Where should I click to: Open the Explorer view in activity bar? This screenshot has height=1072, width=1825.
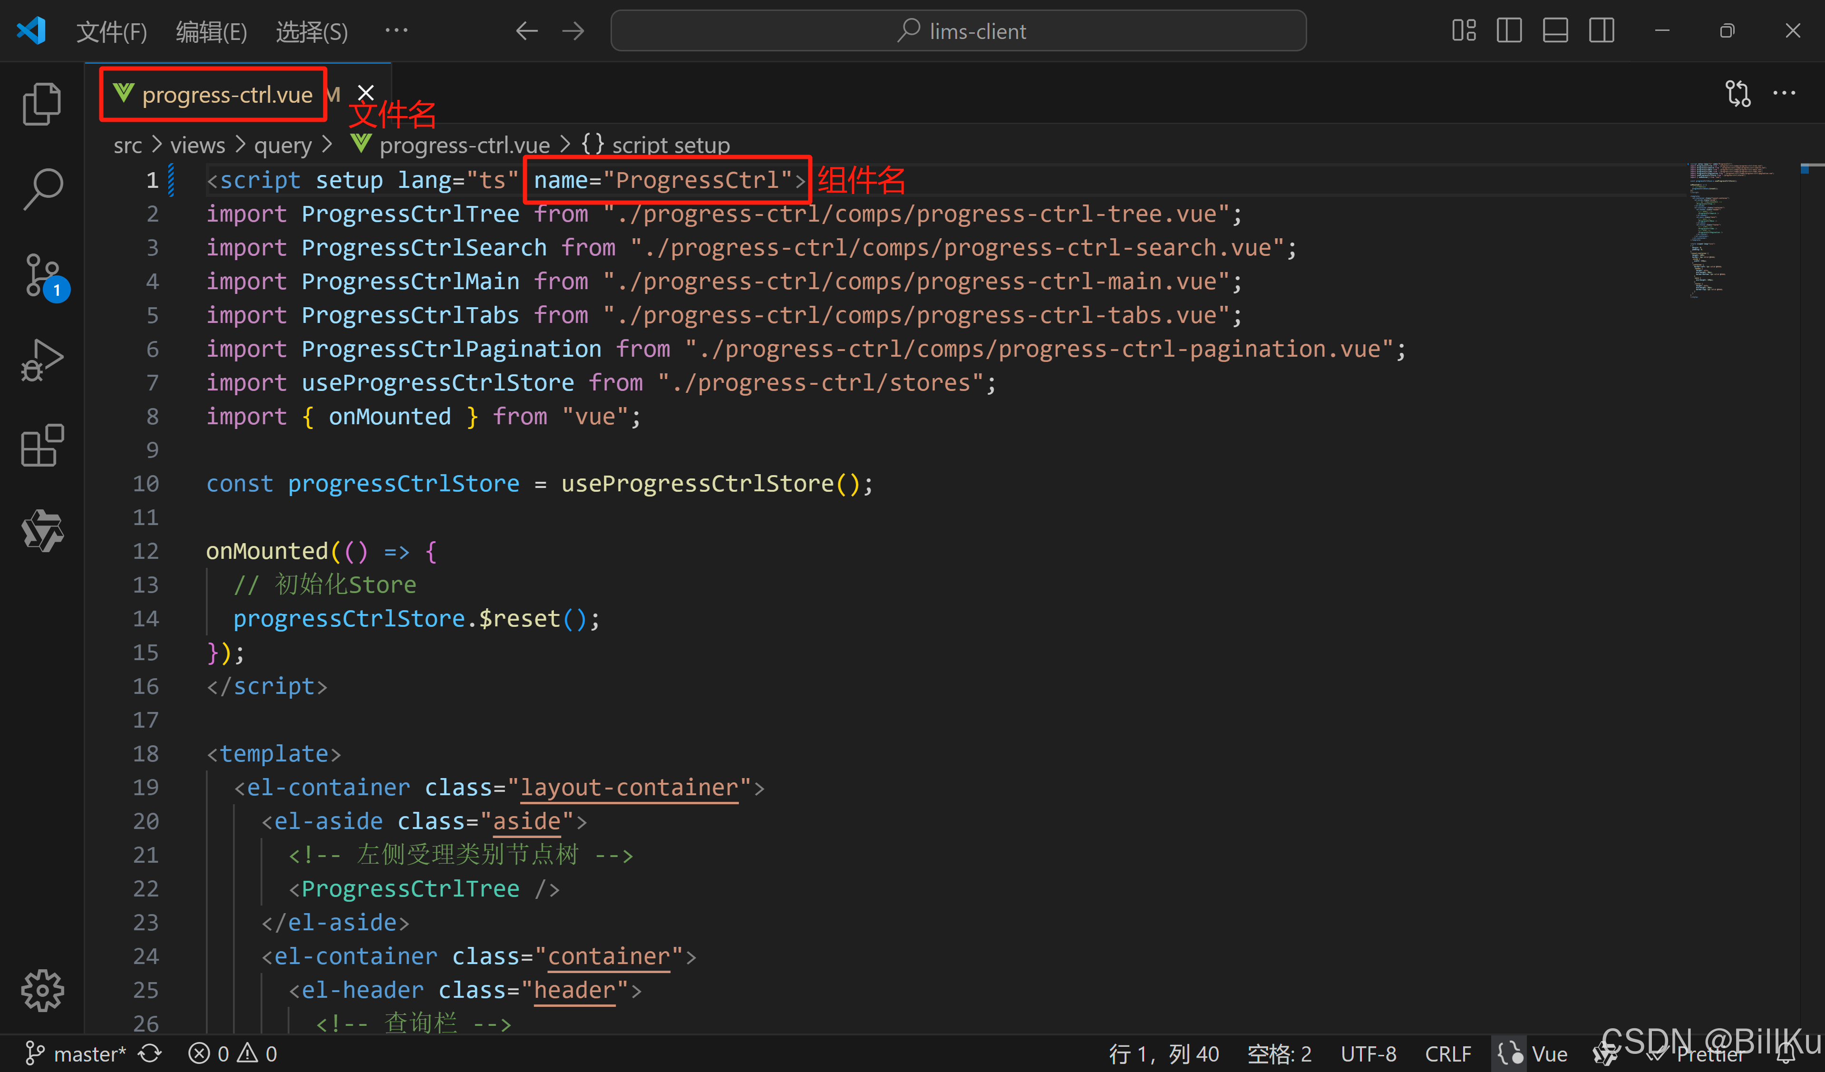coord(42,104)
